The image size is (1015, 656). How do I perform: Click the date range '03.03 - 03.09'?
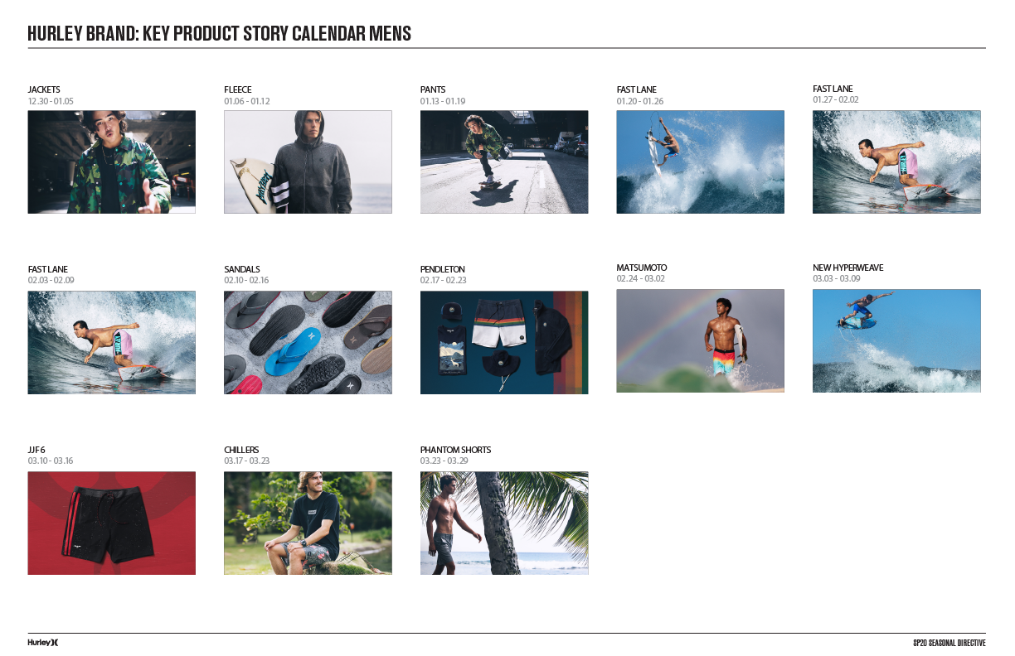[x=837, y=278]
